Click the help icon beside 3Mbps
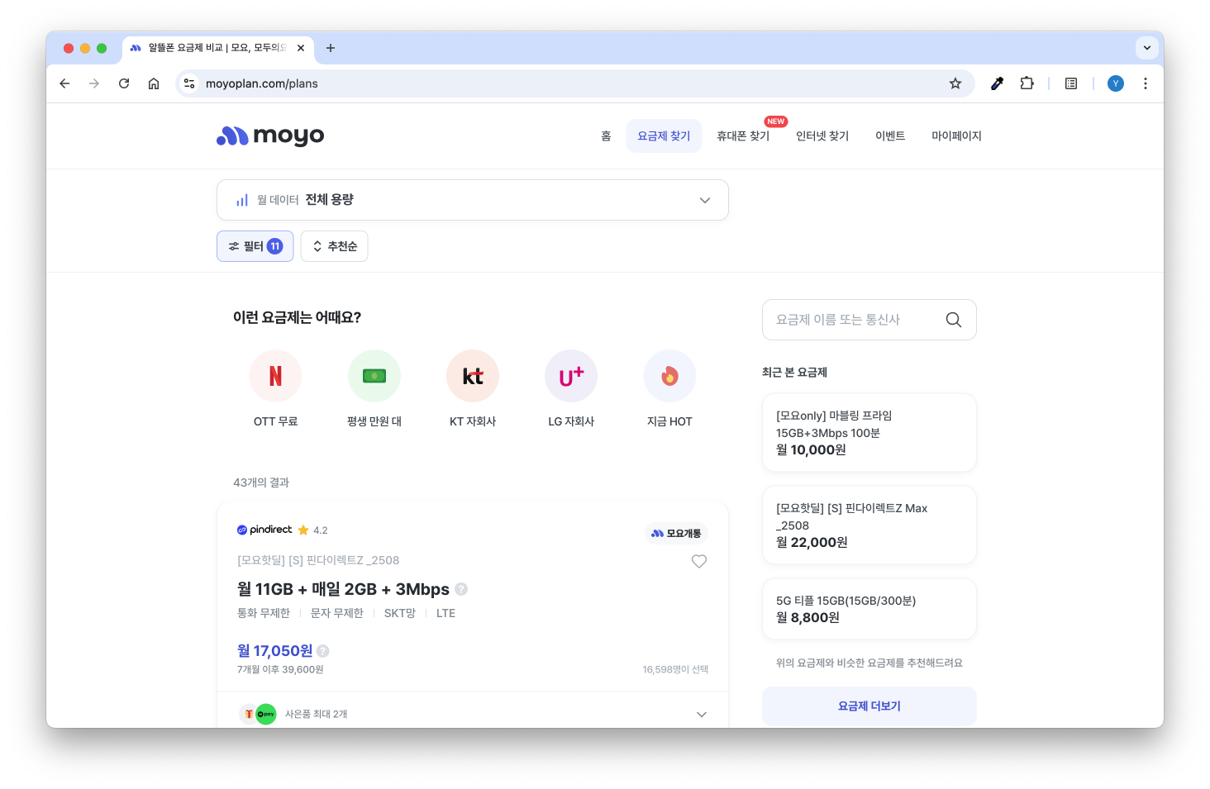 coord(461,589)
